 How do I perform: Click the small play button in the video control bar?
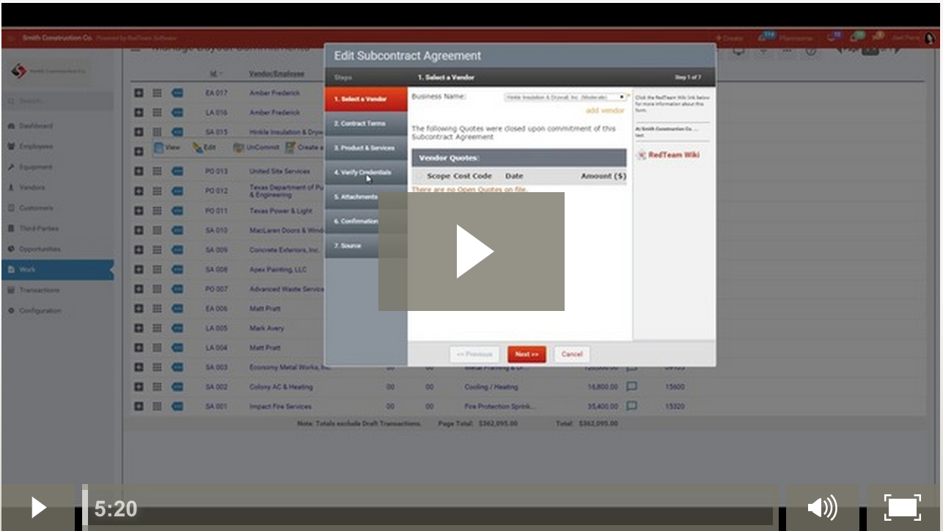pyautogui.click(x=38, y=508)
